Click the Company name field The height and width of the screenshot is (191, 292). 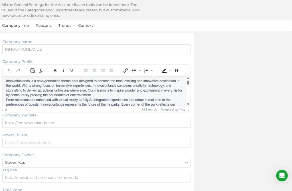tap(96, 49)
